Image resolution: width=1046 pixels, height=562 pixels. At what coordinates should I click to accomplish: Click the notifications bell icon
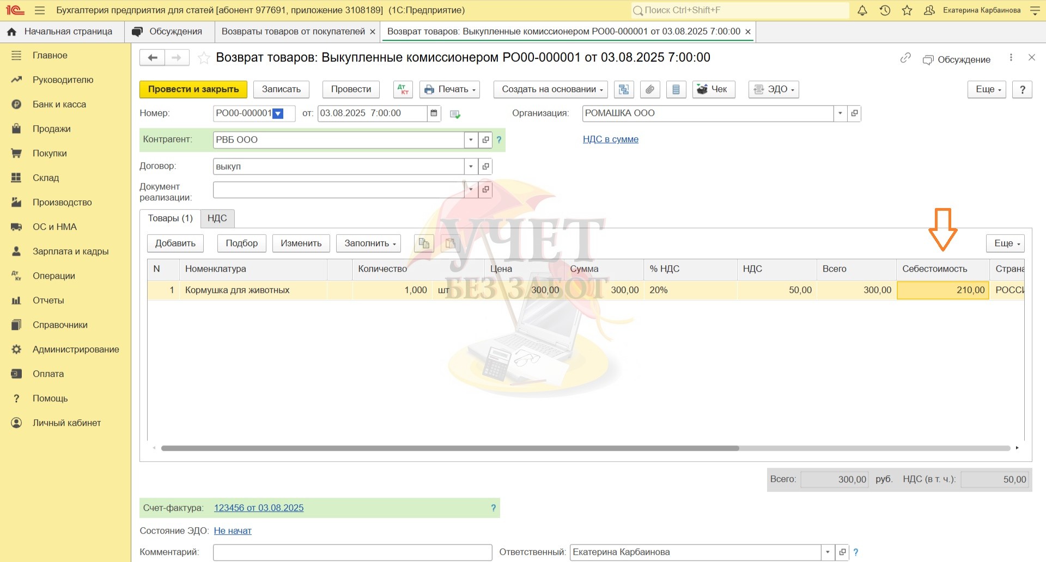point(862,10)
